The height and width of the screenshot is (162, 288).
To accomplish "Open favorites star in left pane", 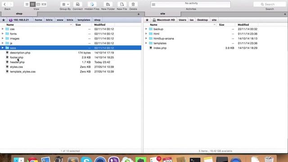I will [4, 20].
